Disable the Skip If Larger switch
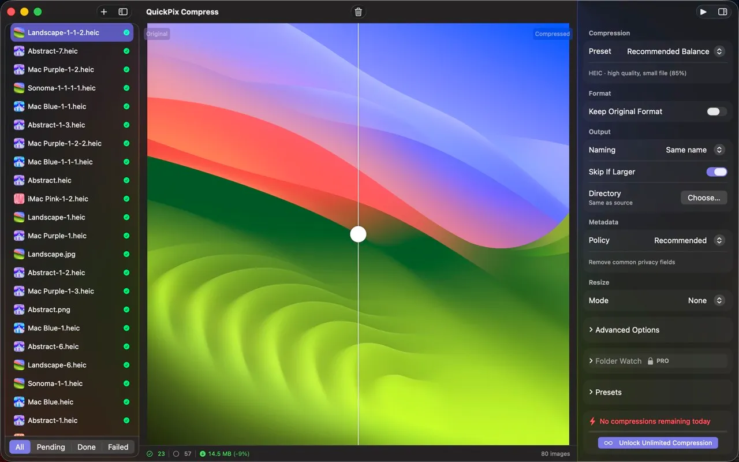Image resolution: width=739 pixels, height=462 pixels. point(717,172)
